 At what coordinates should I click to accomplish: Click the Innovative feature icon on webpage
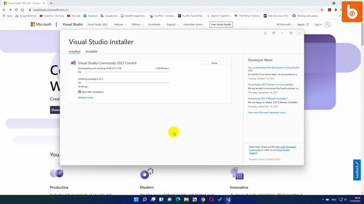point(237,173)
